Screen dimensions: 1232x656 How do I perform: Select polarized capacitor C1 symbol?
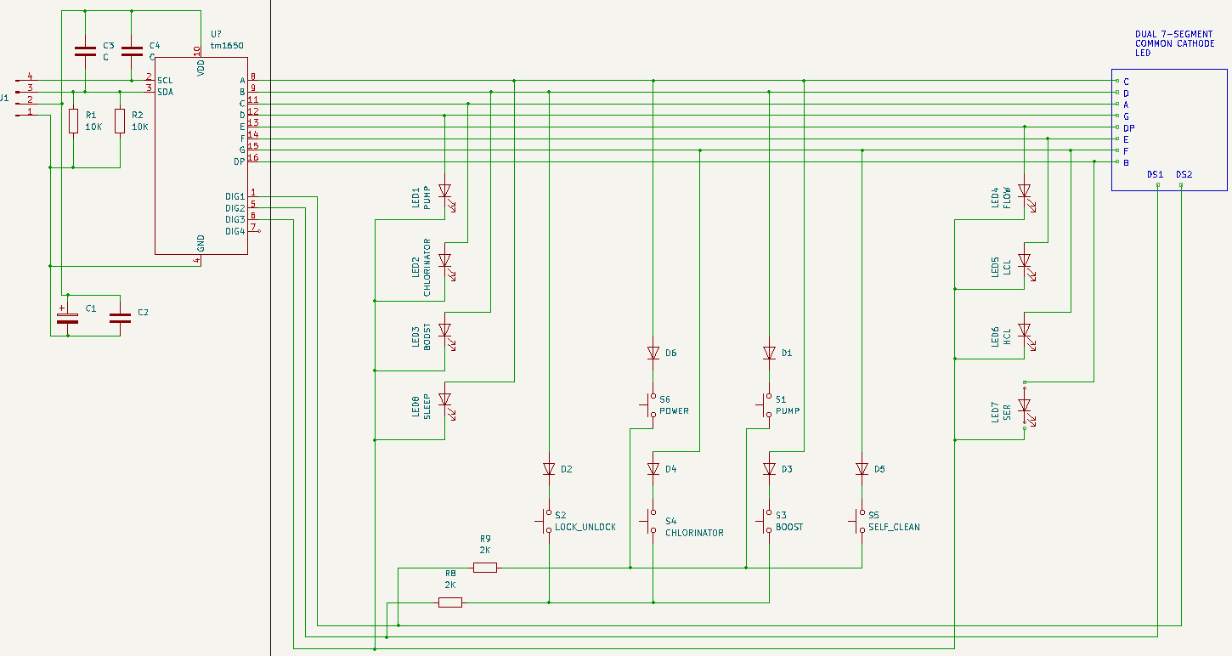[66, 317]
